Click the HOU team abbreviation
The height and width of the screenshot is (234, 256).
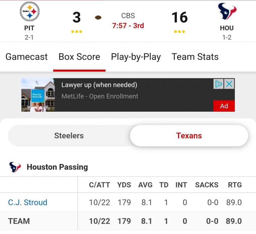click(x=227, y=28)
